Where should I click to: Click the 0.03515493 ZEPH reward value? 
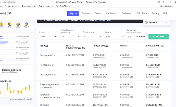pyautogui.click(x=75, y=65)
